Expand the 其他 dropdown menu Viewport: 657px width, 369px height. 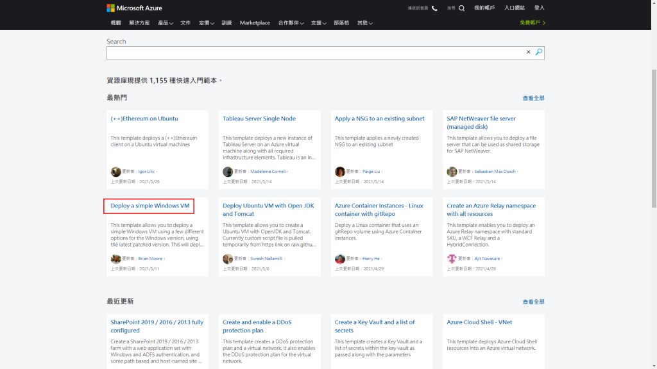tap(364, 23)
